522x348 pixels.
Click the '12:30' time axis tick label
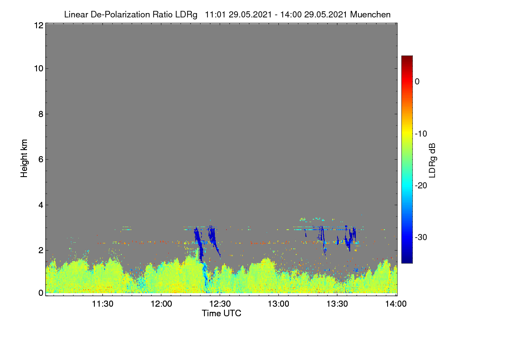[220, 304]
